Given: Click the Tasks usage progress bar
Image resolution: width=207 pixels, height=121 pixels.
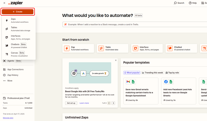Looking at the screenshot, I should tap(18, 105).
